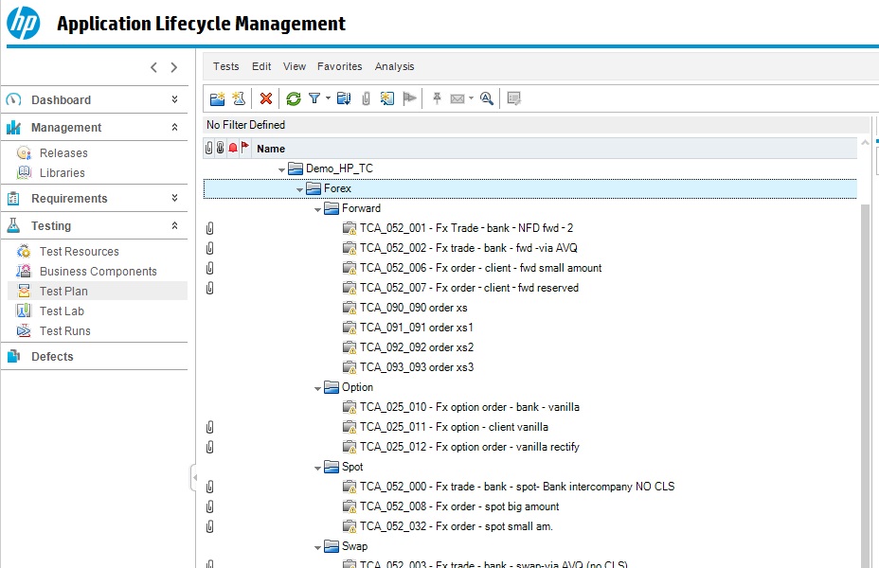Click the star-window icon in toolbar

386,98
